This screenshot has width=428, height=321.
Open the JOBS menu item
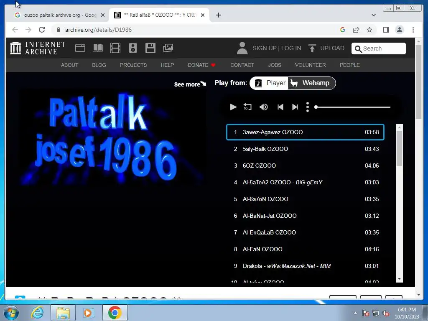[275, 65]
